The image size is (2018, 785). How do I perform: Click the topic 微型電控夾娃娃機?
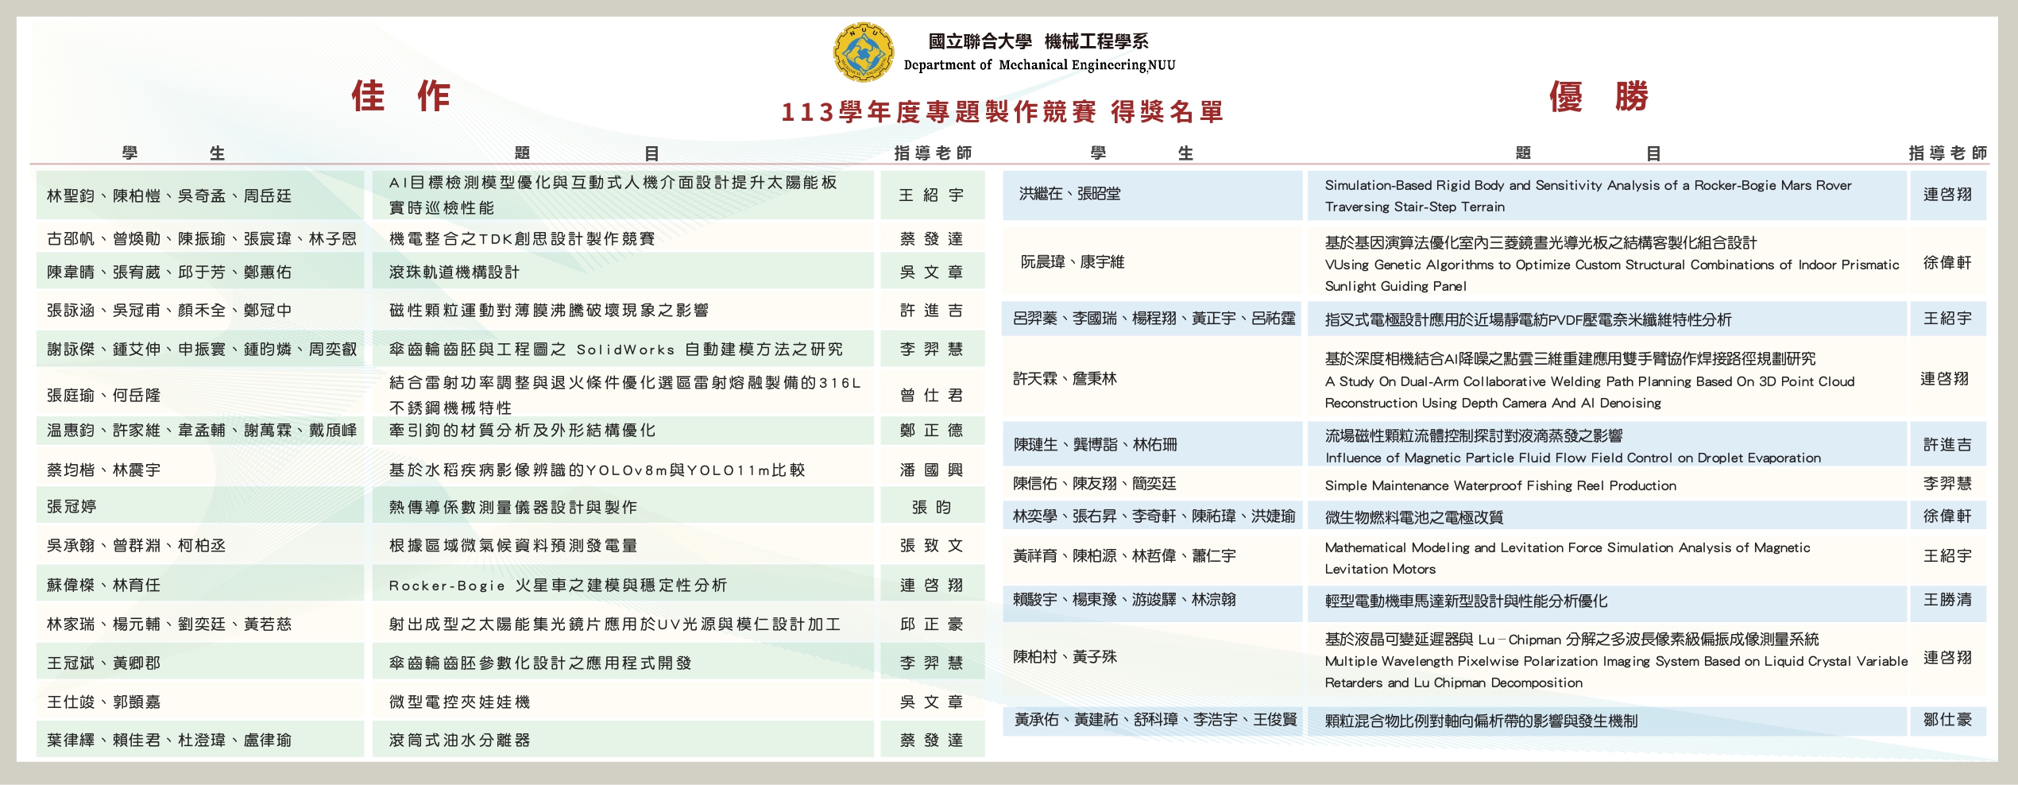click(459, 702)
